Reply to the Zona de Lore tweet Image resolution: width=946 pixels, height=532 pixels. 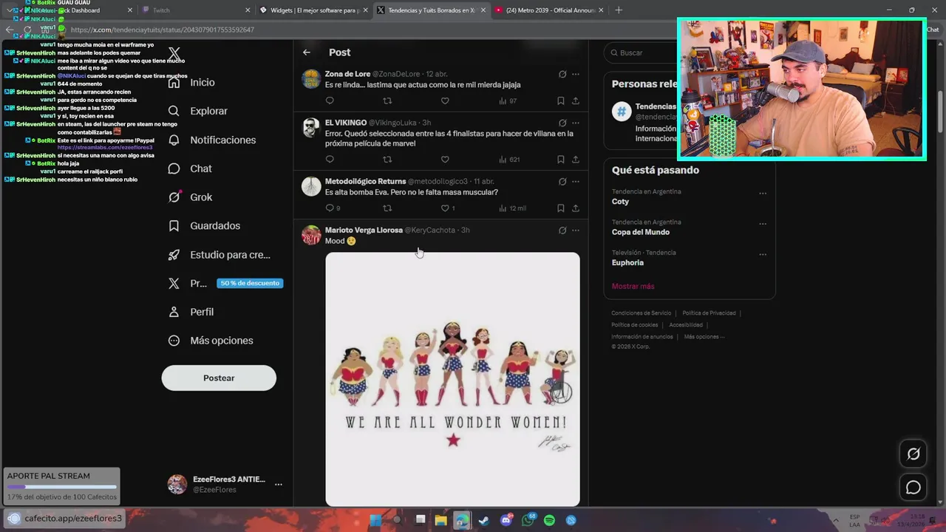point(330,100)
